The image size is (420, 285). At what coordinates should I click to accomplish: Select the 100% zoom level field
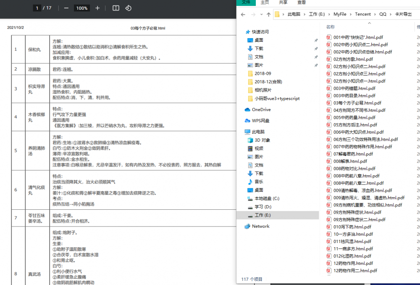click(x=82, y=8)
